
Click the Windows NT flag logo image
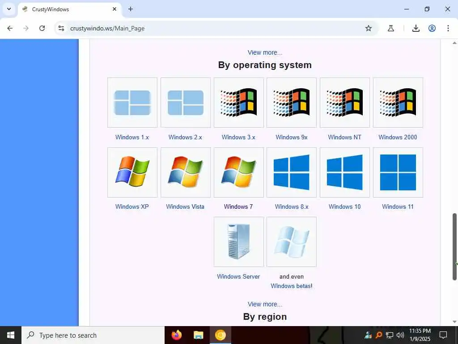345,103
